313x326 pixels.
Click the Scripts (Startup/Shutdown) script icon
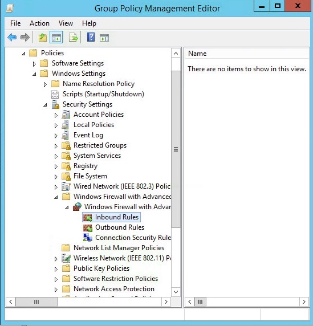point(55,94)
